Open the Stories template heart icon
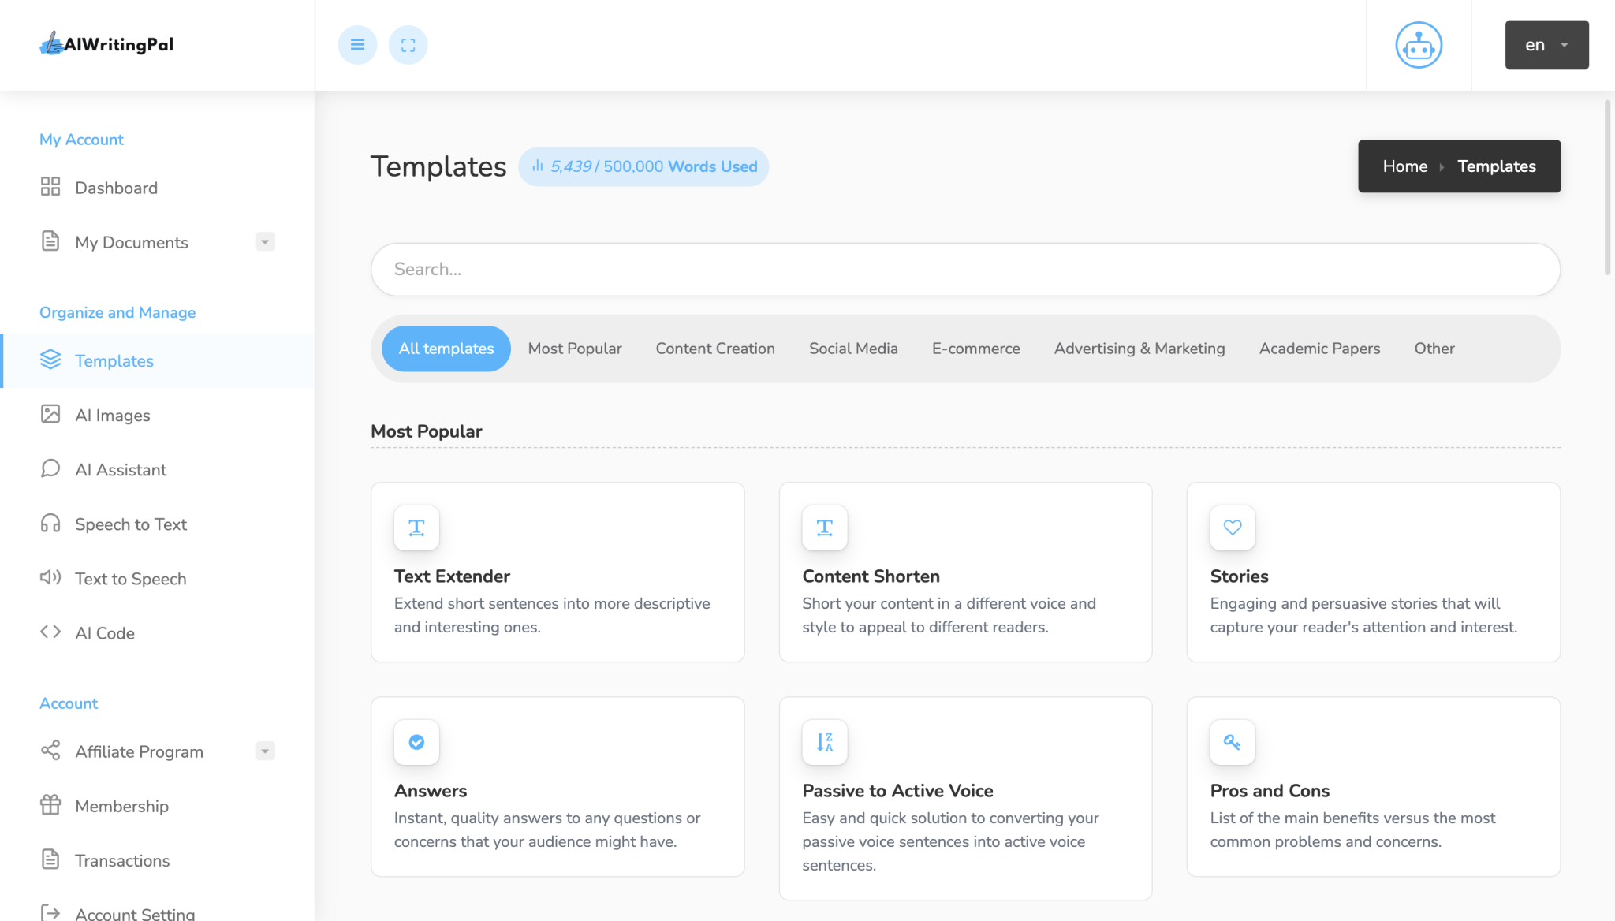 [x=1232, y=528]
